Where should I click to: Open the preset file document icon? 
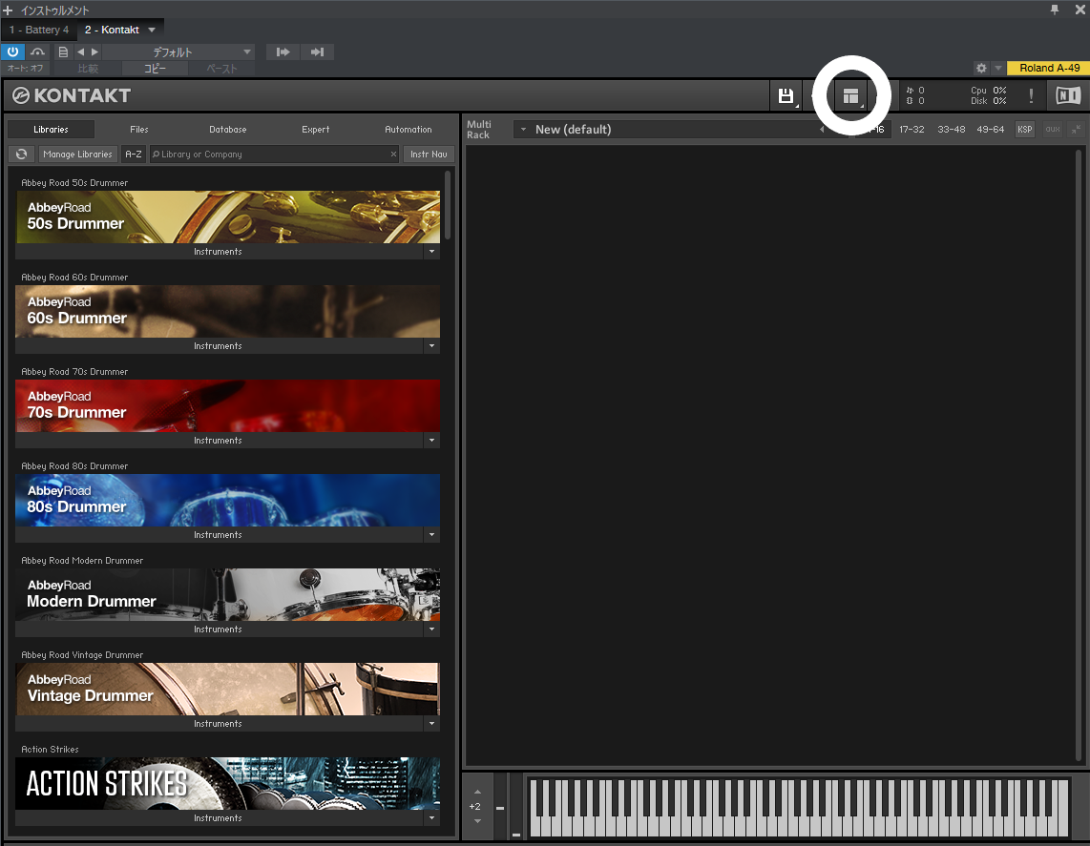point(63,52)
